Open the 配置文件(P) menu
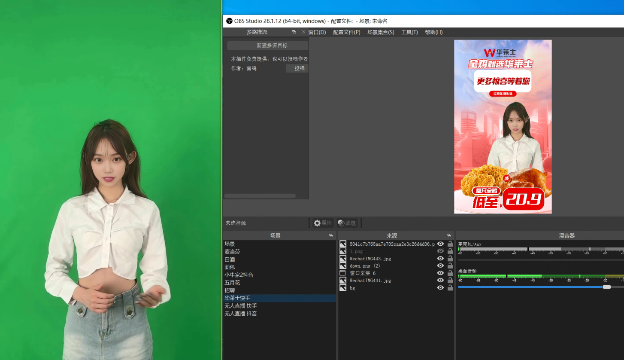 point(347,32)
